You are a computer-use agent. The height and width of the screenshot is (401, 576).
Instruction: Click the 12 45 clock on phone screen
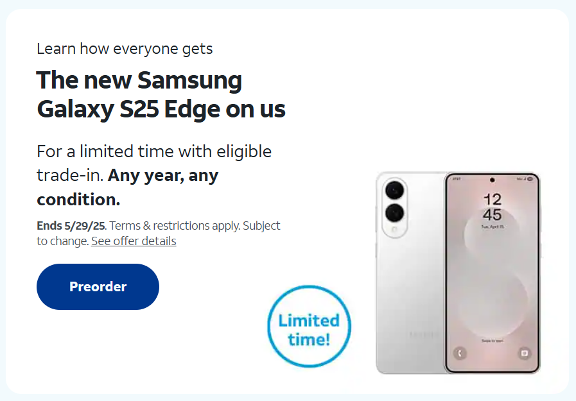point(493,207)
